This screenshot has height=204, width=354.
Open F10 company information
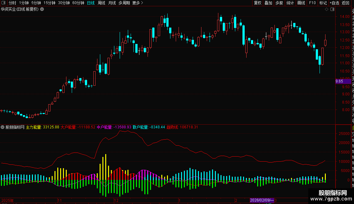click(x=312, y=3)
